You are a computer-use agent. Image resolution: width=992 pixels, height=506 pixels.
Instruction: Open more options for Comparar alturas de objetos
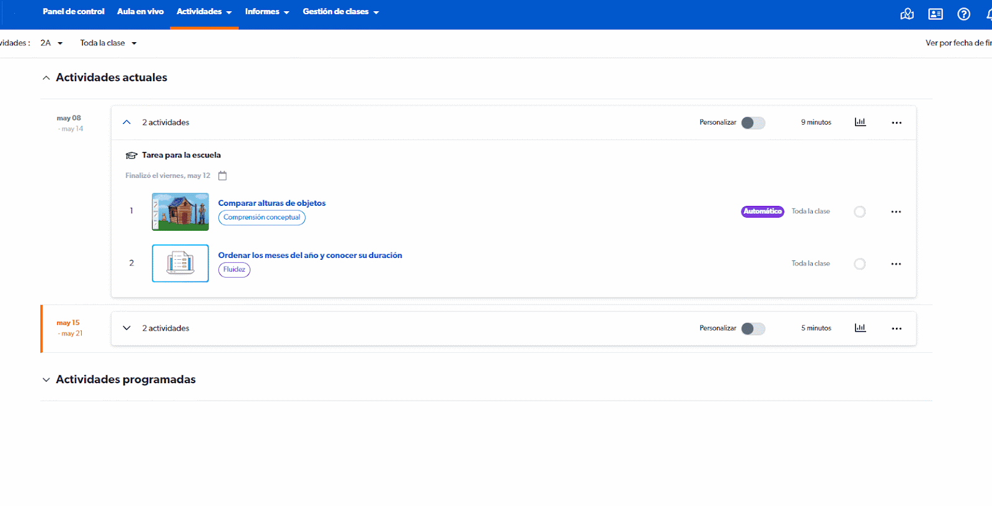[896, 212]
